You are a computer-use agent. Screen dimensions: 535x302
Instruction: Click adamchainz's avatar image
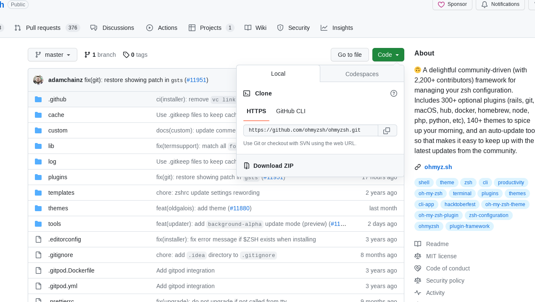(x=38, y=80)
